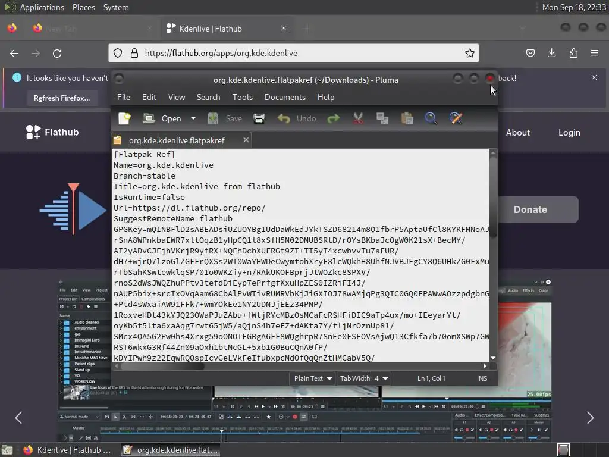Open the Help menu in Pluma

326,97
